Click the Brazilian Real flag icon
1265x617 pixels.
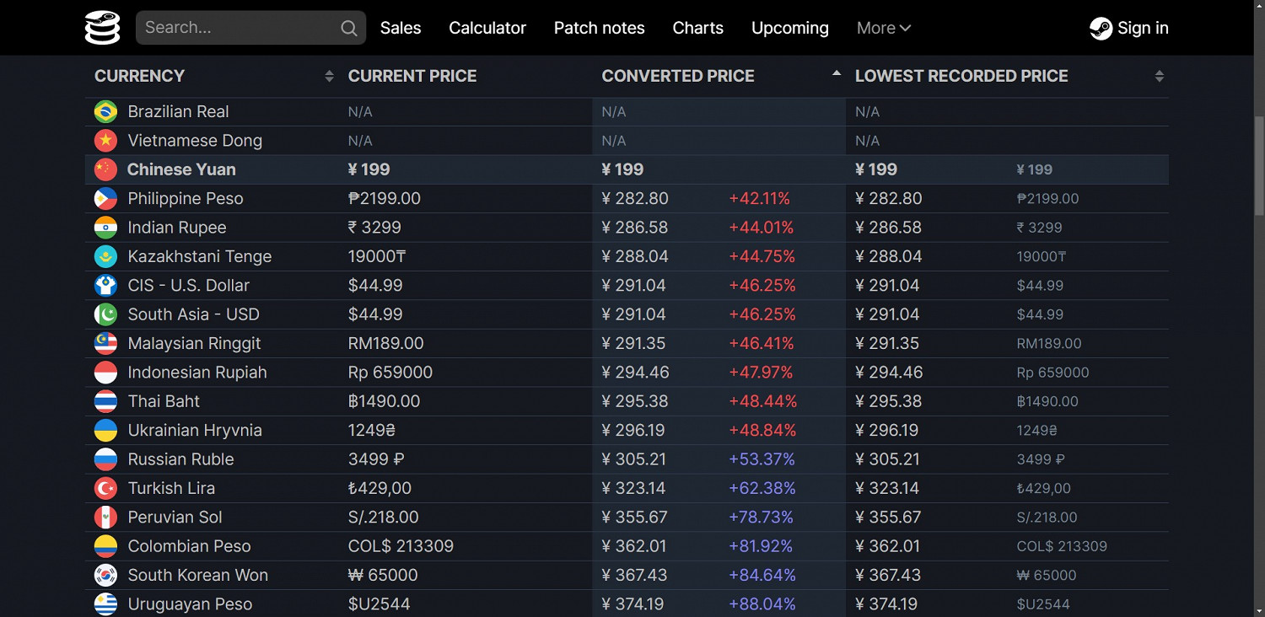(105, 112)
